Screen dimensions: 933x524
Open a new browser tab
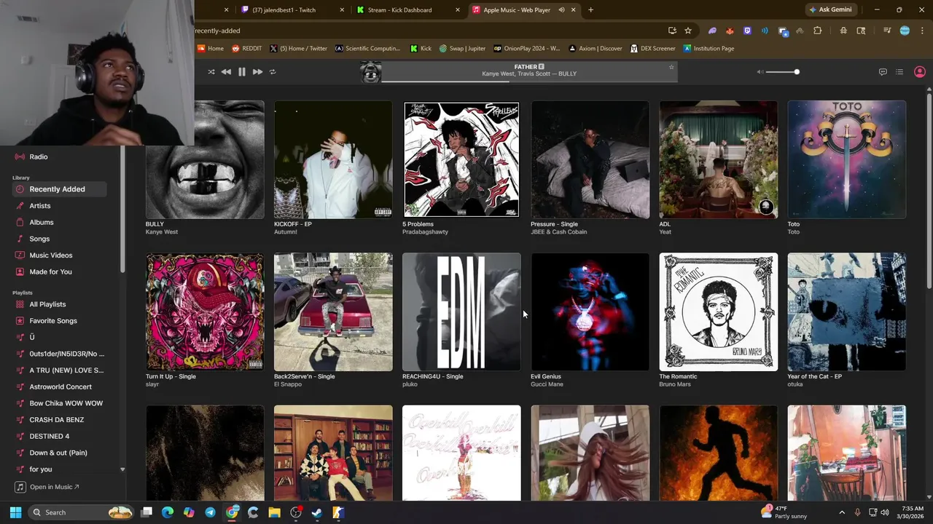pyautogui.click(x=590, y=10)
